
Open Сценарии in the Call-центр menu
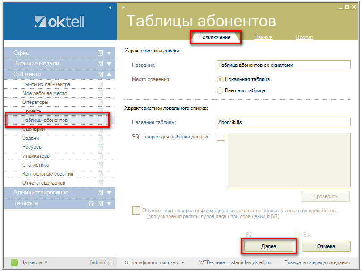(34, 129)
